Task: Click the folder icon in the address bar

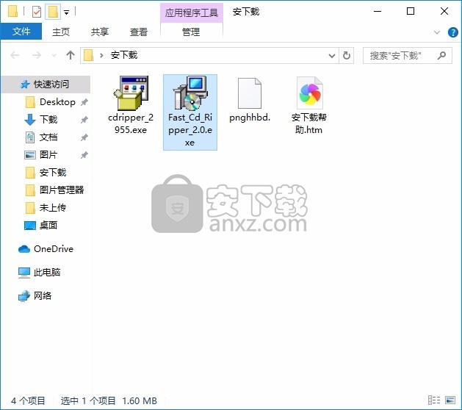Action: pos(88,55)
